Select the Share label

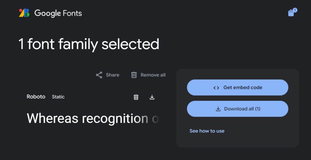pyautogui.click(x=112, y=75)
